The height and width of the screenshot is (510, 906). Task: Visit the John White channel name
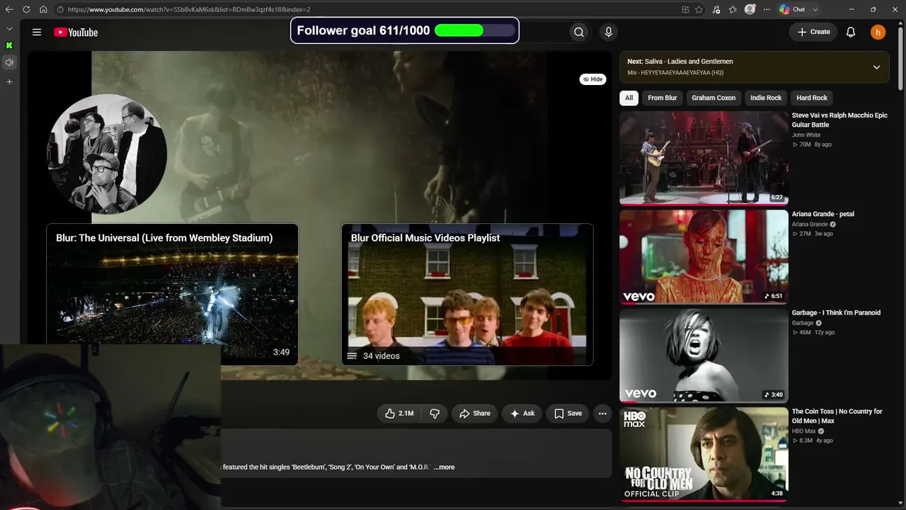click(x=806, y=135)
